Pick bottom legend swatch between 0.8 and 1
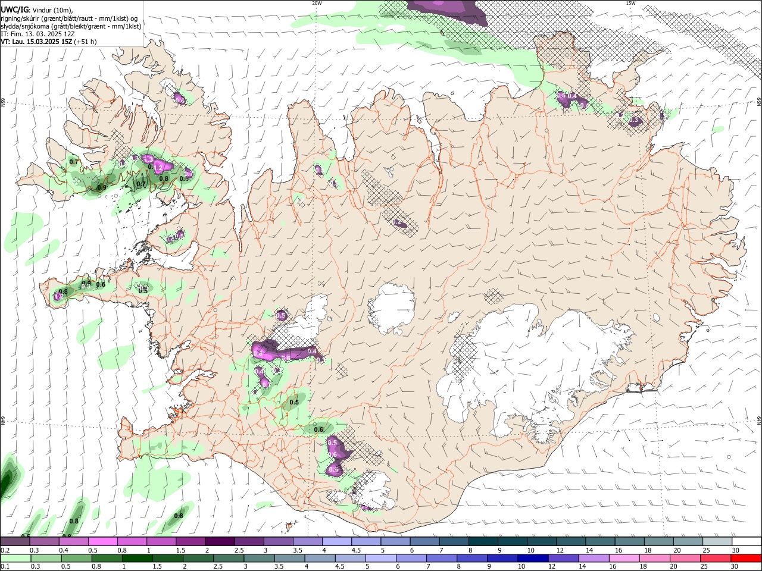Image resolution: width=762 pixels, height=571 pixels. (x=107, y=558)
